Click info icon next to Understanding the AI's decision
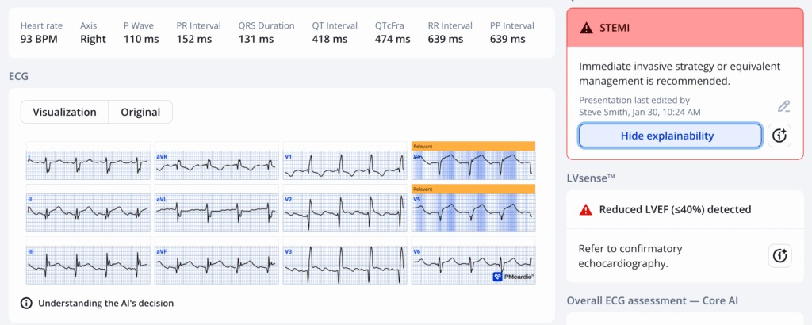The image size is (812, 325). coord(26,303)
